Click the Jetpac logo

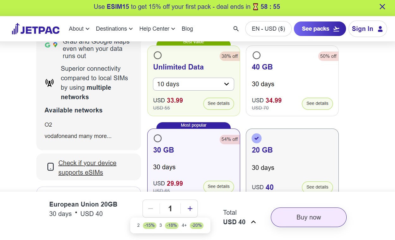pyautogui.click(x=36, y=29)
